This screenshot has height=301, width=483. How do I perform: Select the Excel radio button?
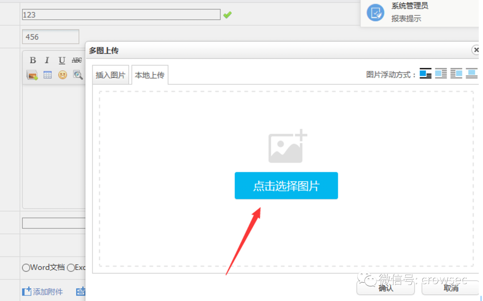coord(71,268)
